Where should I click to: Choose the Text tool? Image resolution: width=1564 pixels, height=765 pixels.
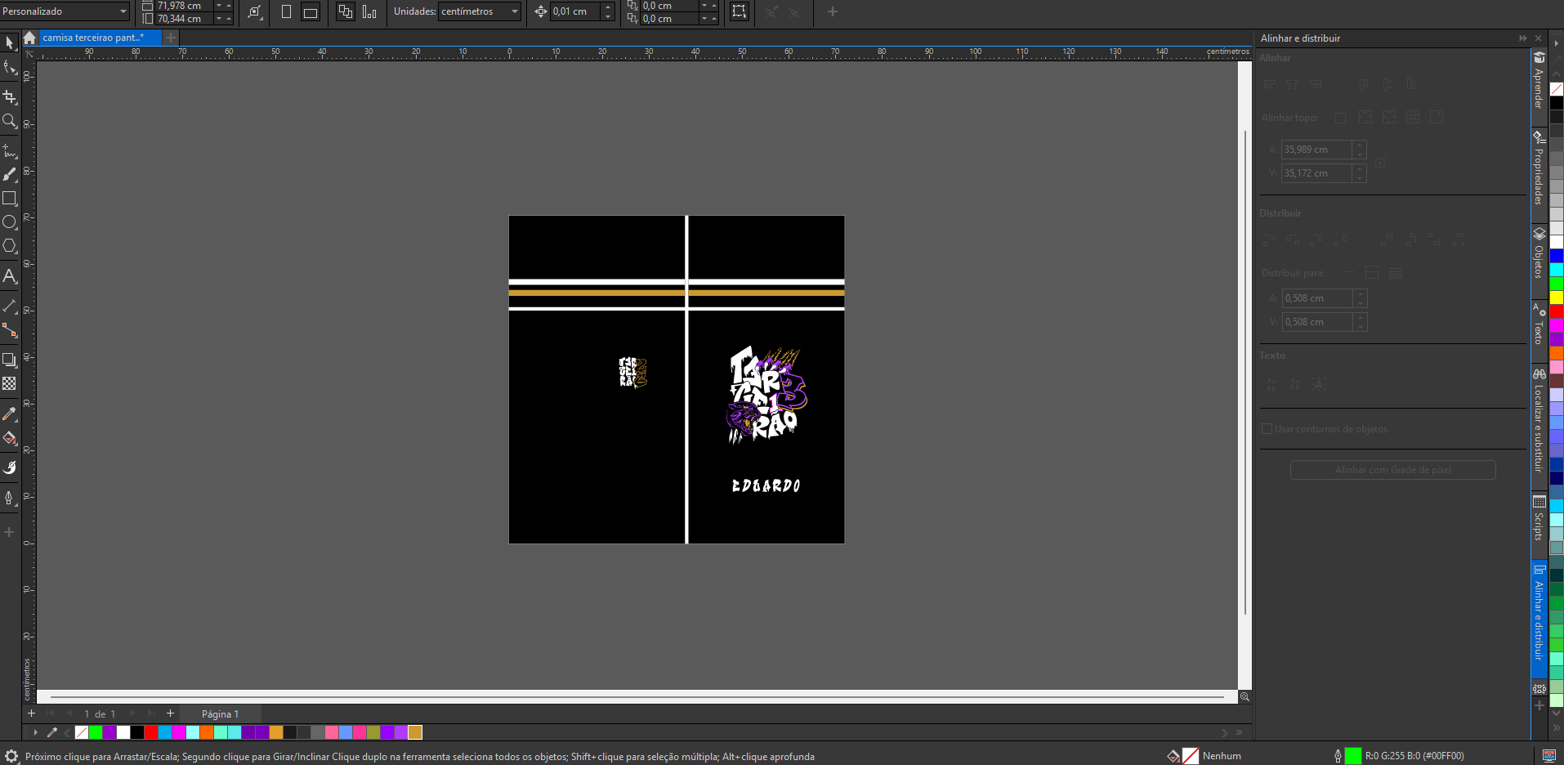(x=10, y=276)
